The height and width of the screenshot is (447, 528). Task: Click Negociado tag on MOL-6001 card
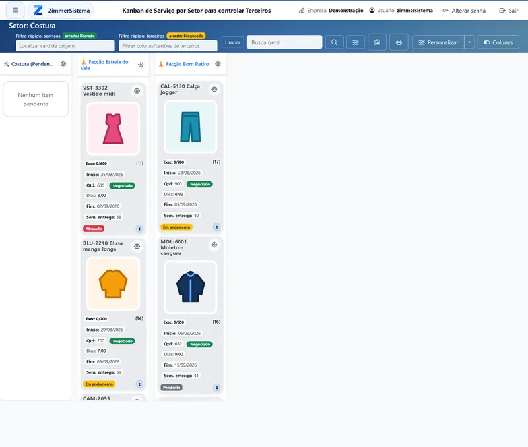[x=200, y=344]
